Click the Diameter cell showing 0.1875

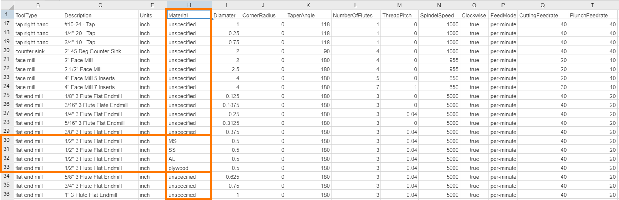coord(226,105)
